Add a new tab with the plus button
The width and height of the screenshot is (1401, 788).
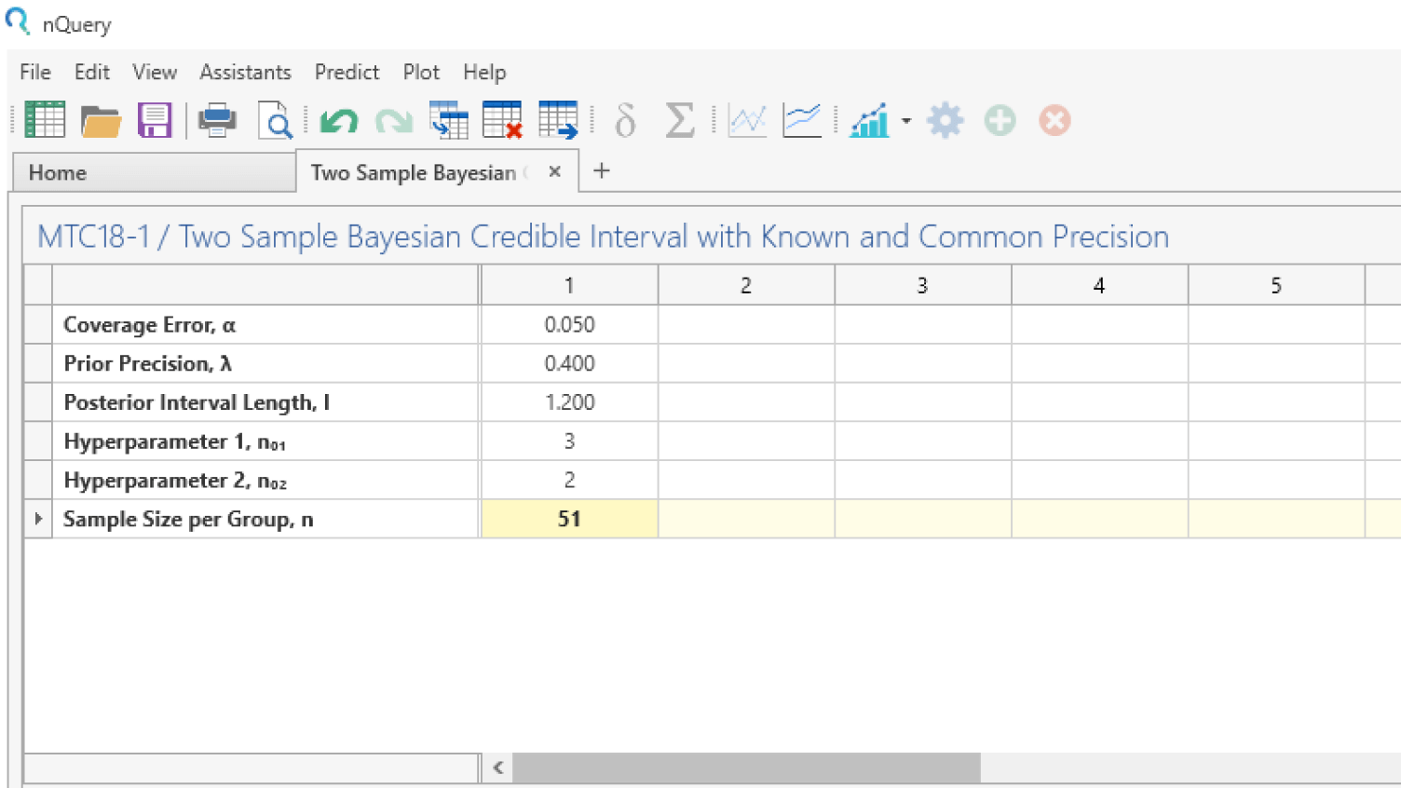point(601,171)
